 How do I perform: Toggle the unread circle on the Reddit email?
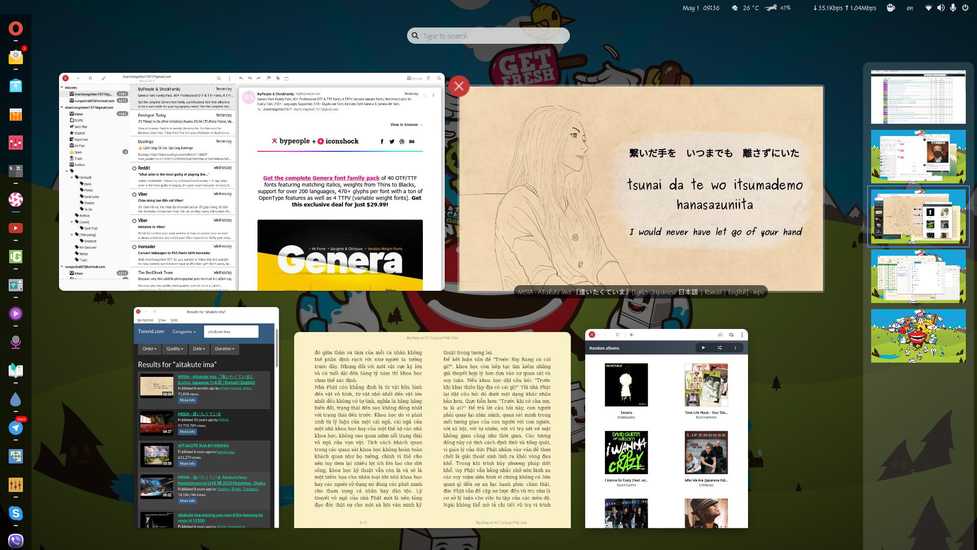(x=134, y=168)
